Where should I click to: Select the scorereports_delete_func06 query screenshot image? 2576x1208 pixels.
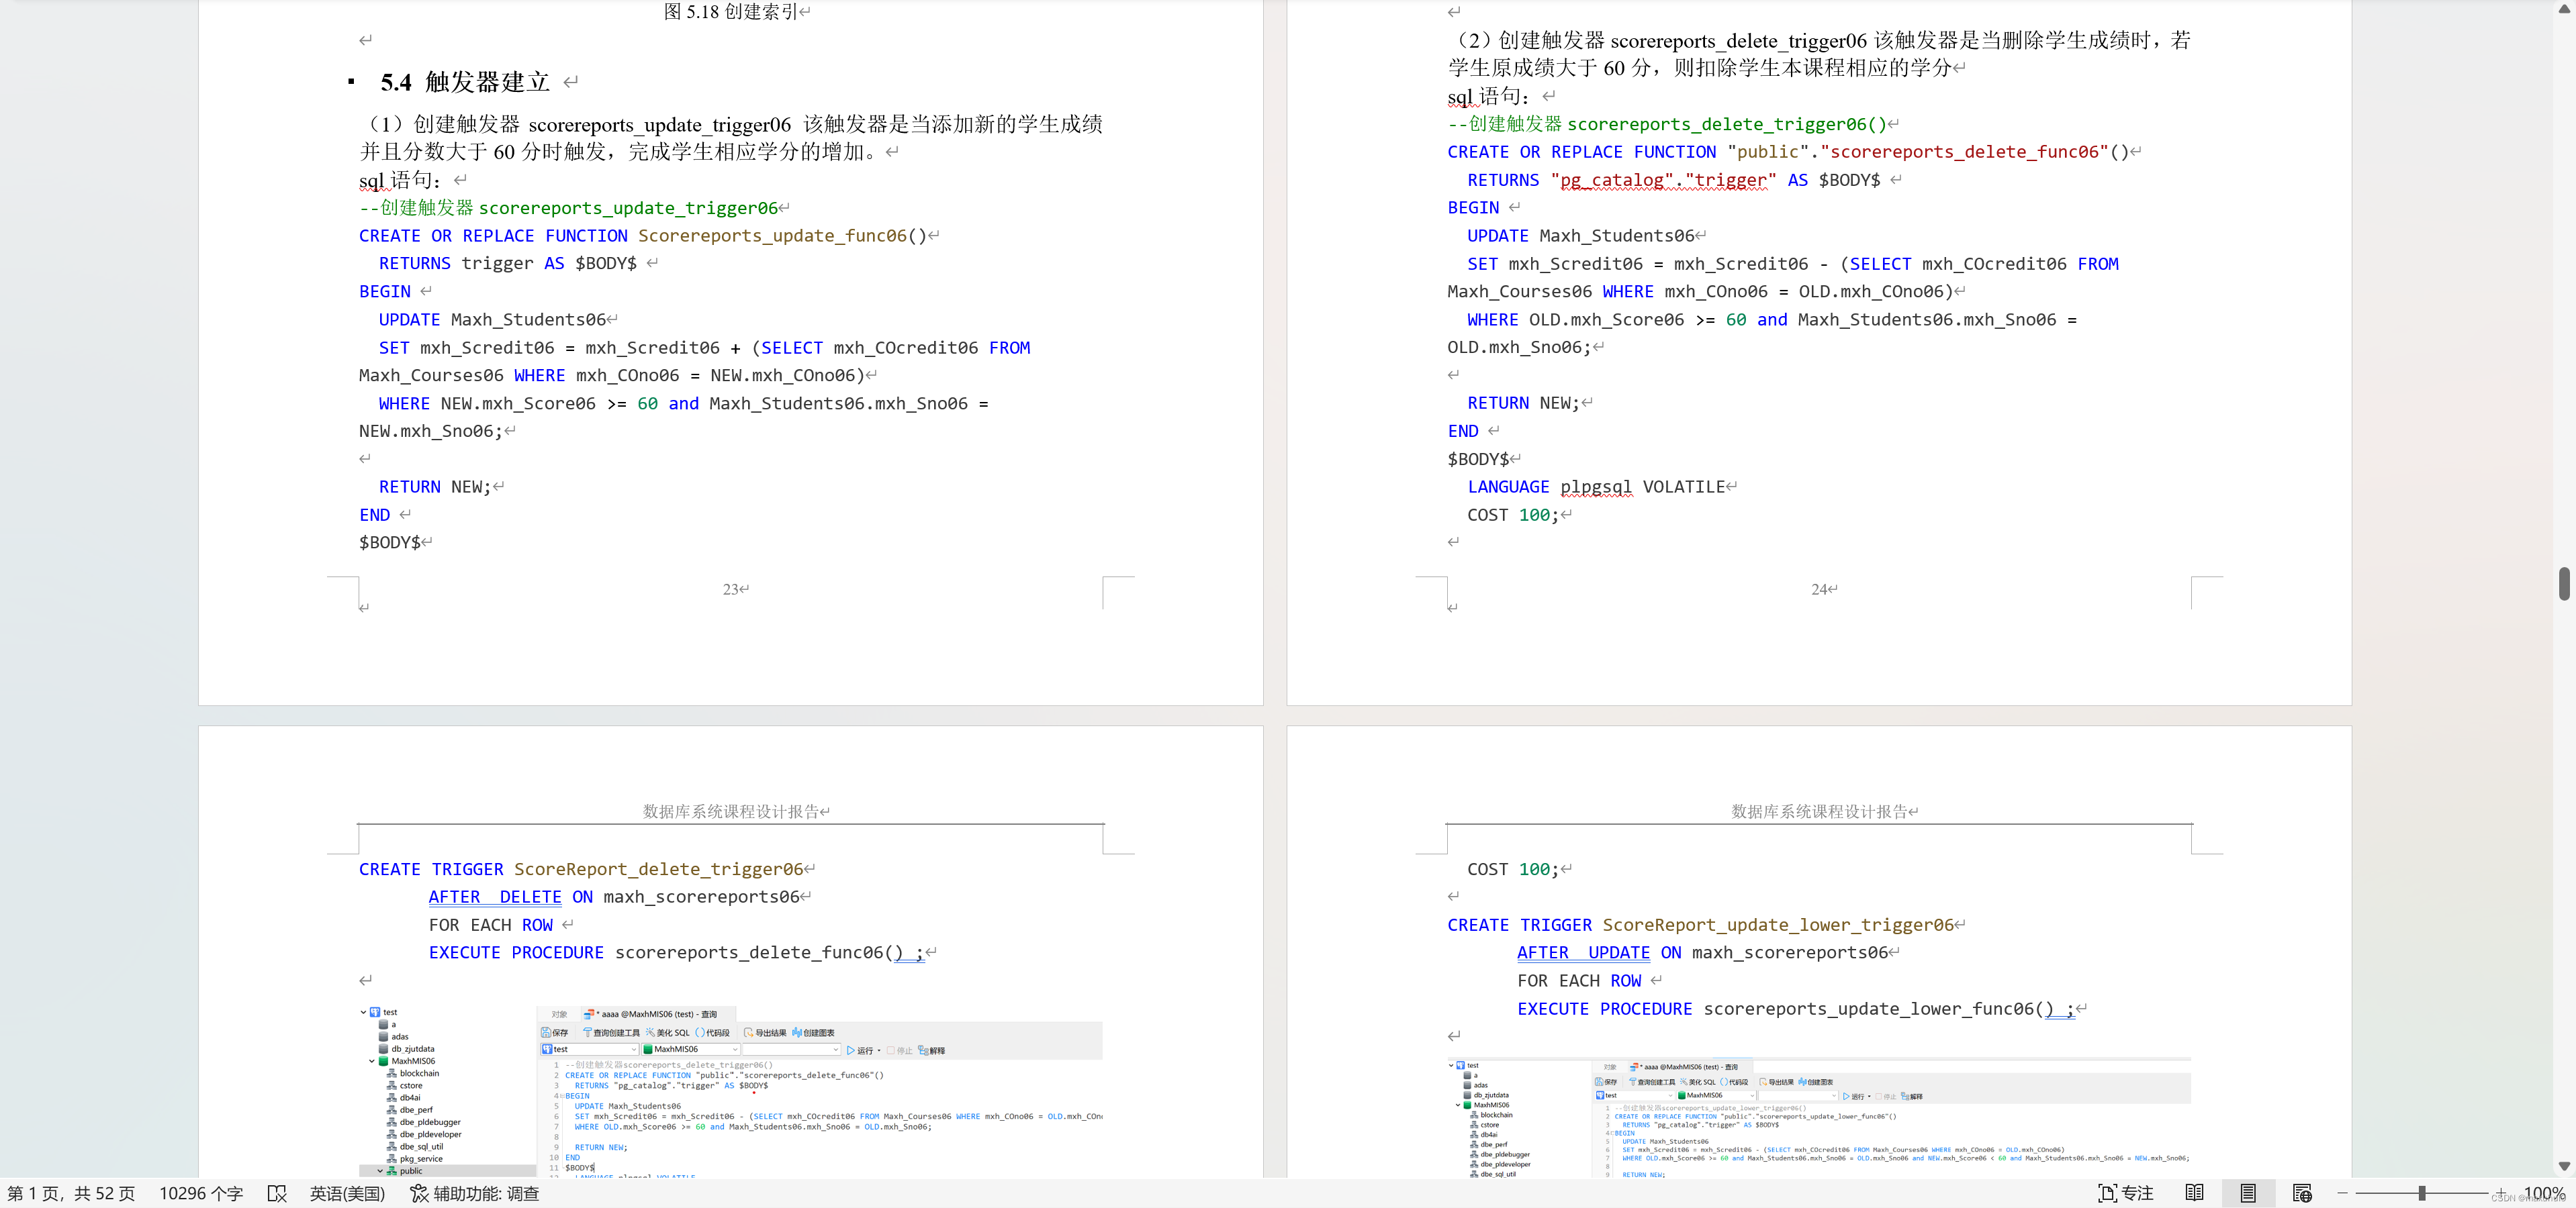pyautogui.click(x=730, y=1091)
